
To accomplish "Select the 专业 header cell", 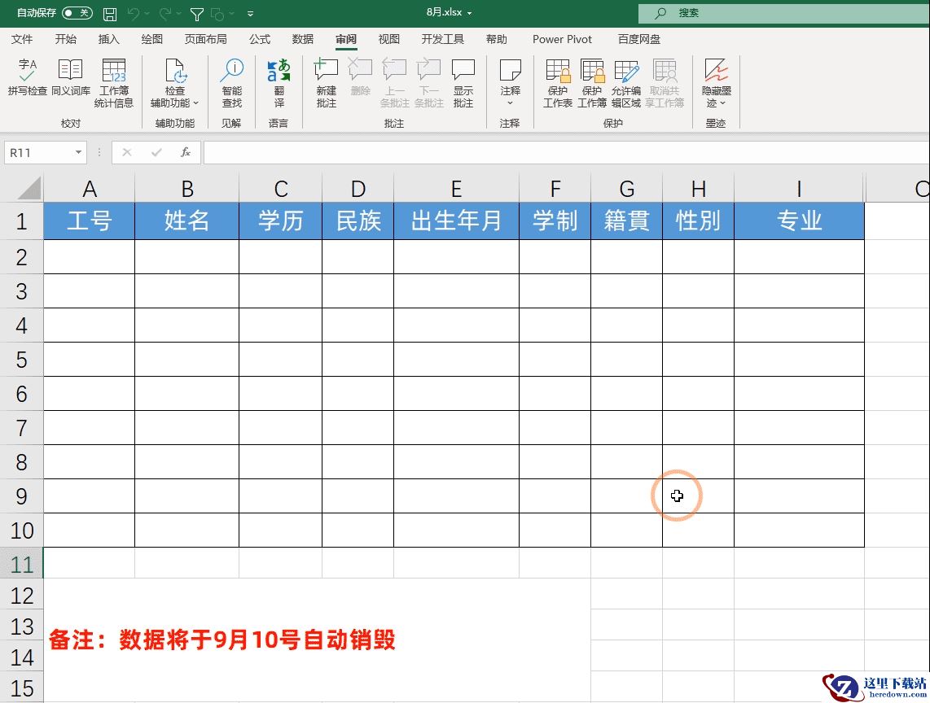I will point(800,221).
